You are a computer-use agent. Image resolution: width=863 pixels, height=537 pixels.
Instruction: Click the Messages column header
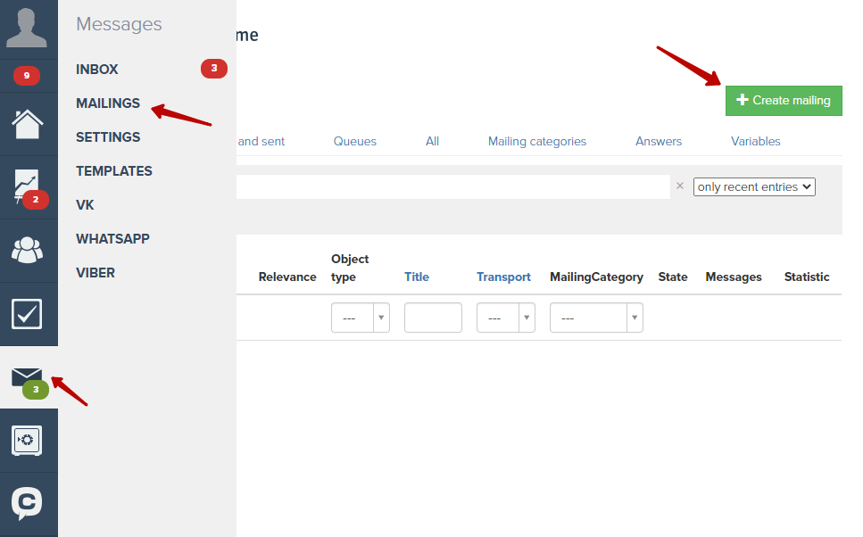tap(734, 277)
